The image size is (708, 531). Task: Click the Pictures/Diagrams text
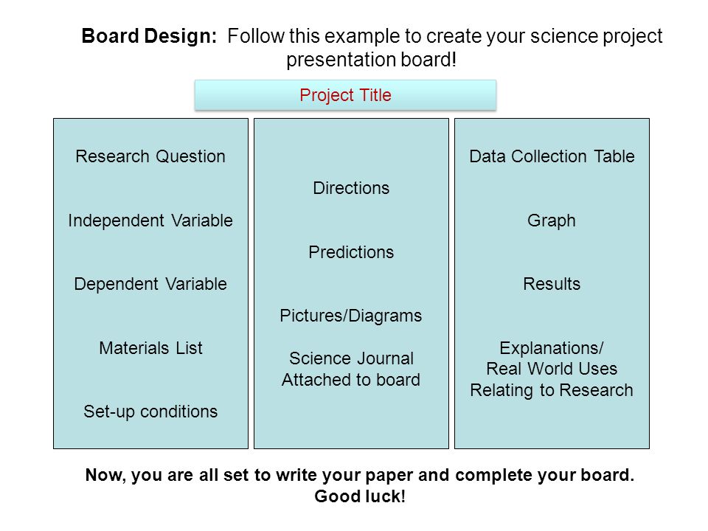click(x=351, y=316)
